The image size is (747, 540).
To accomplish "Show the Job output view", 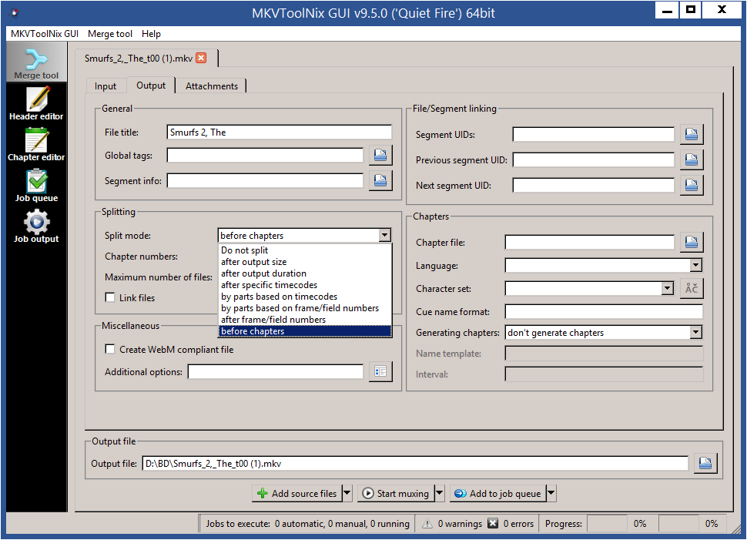I will tap(36, 226).
